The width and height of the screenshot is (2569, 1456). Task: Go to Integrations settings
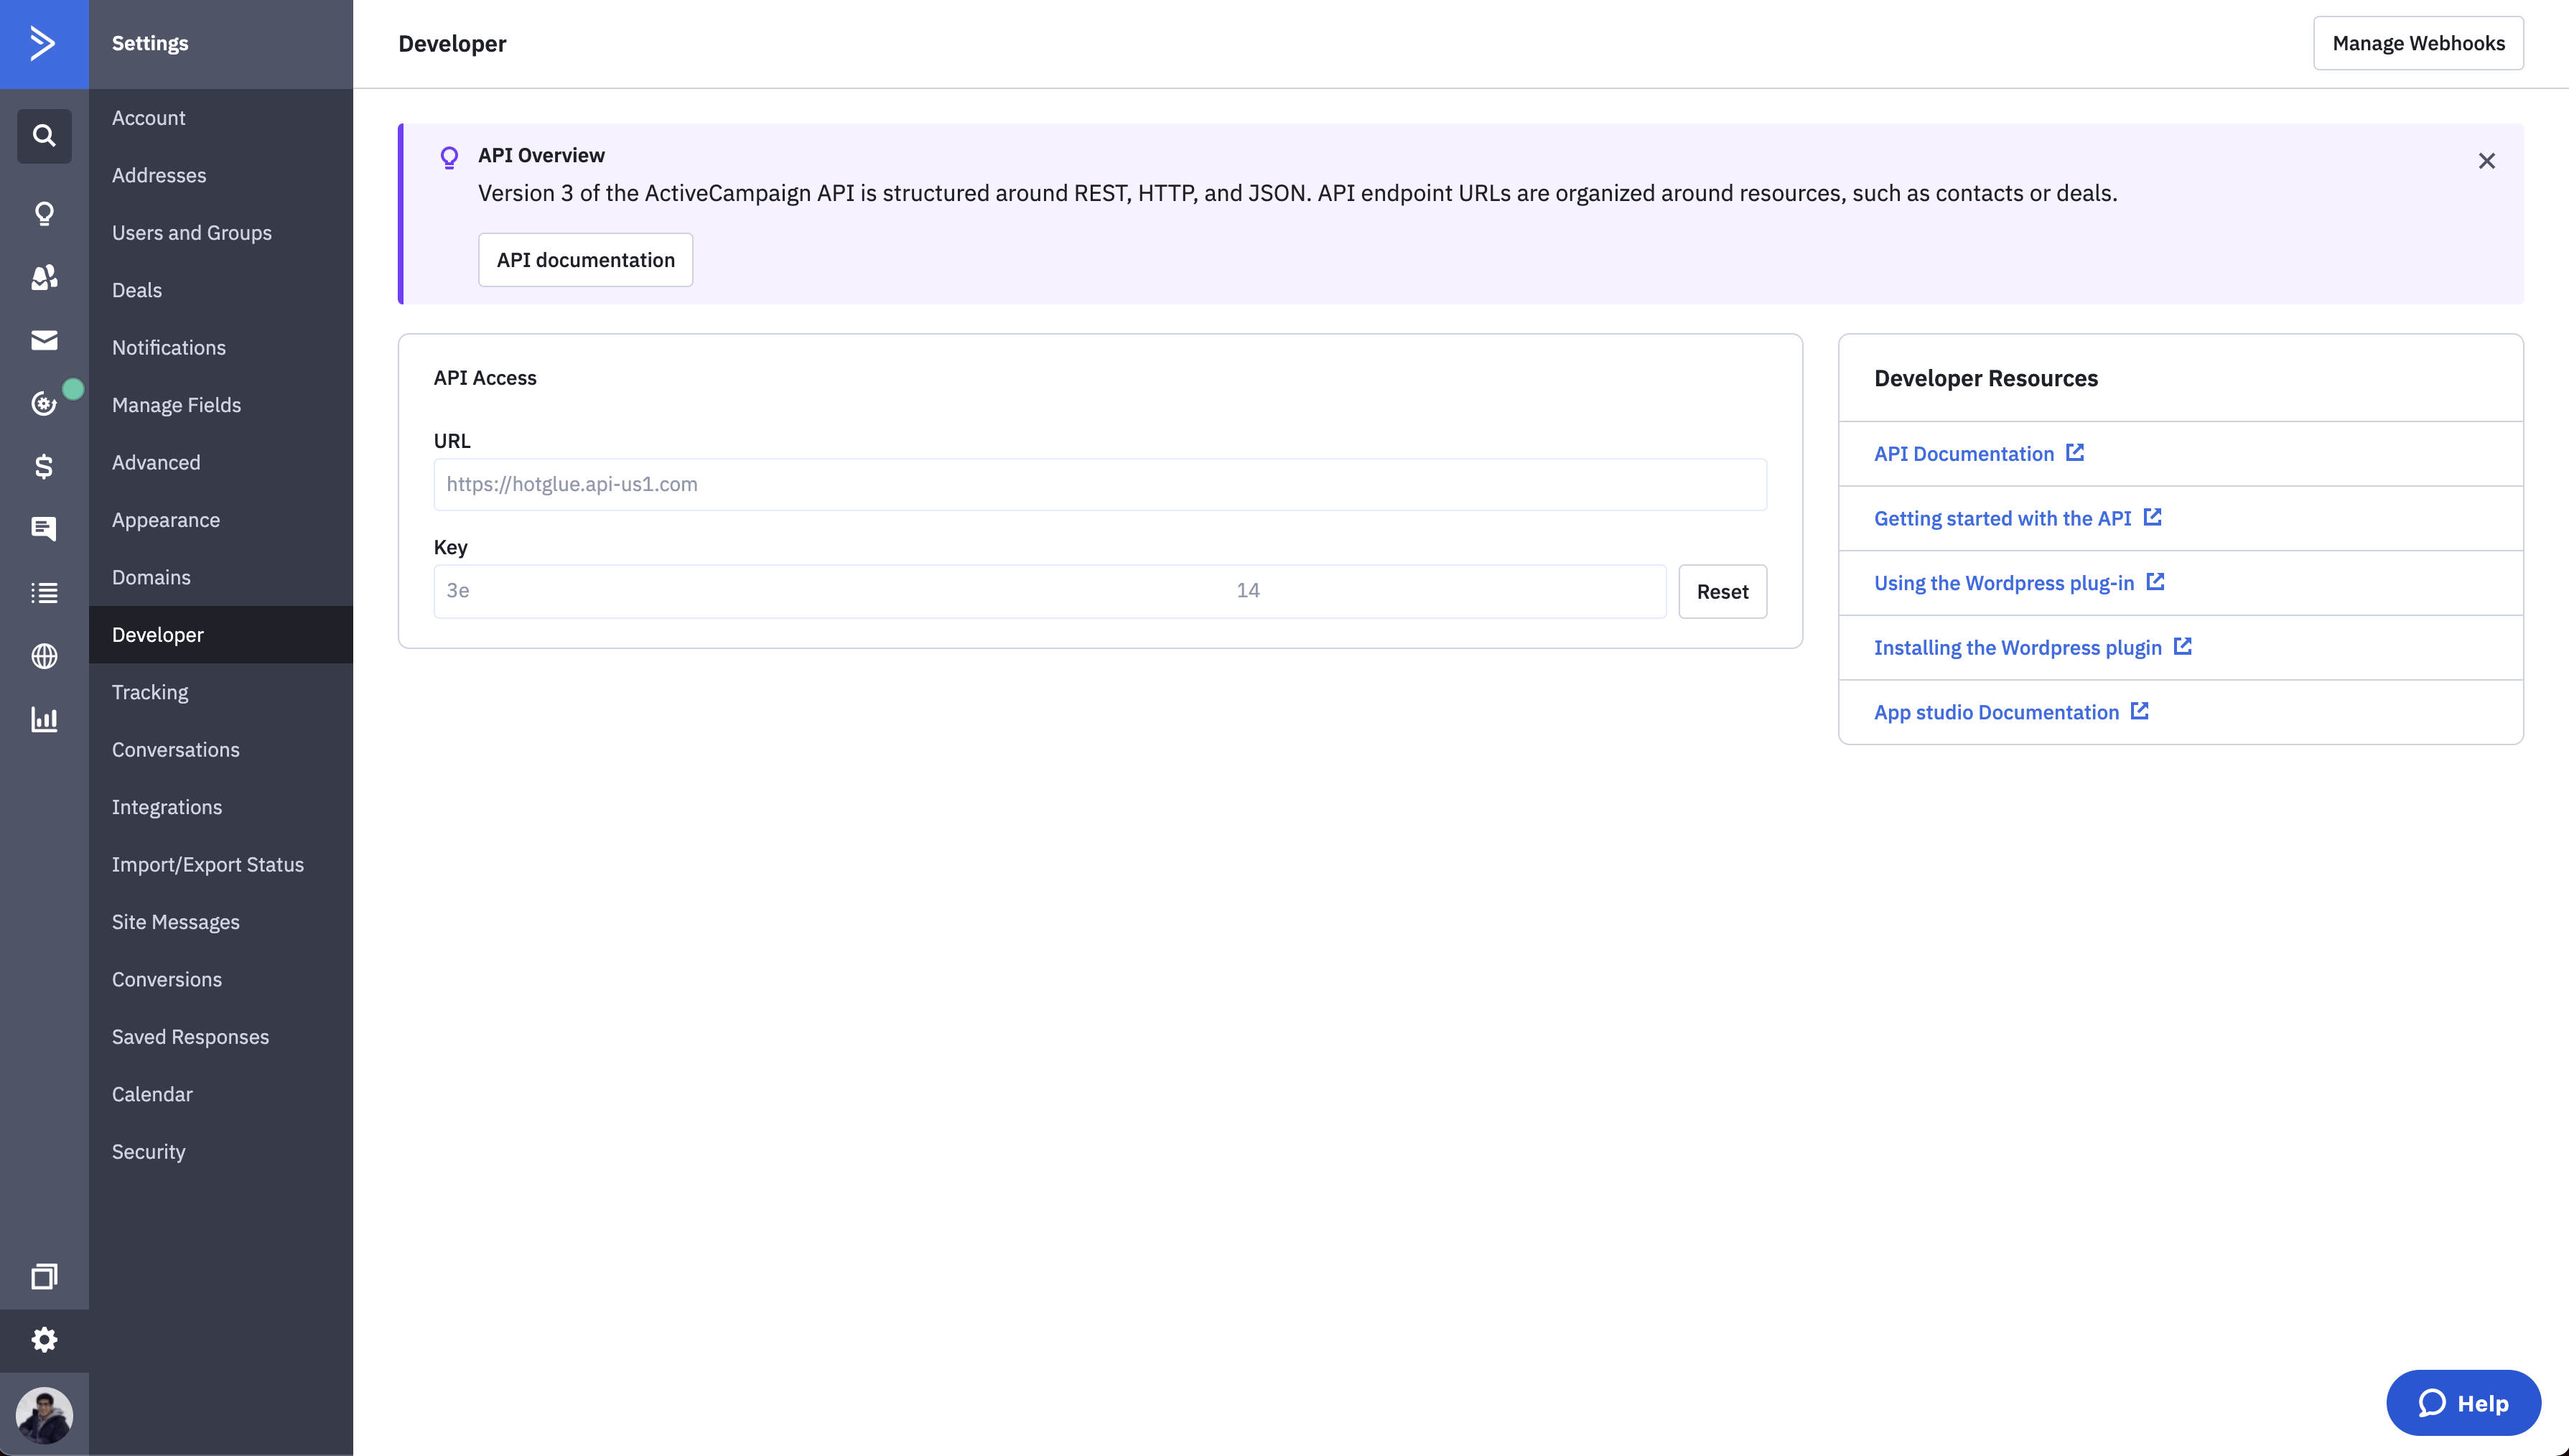point(221,807)
